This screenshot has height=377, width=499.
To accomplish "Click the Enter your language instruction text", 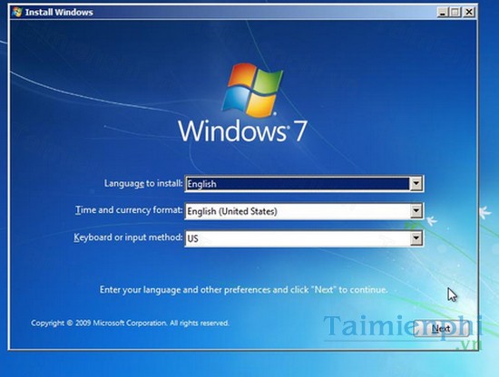I will click(x=244, y=290).
